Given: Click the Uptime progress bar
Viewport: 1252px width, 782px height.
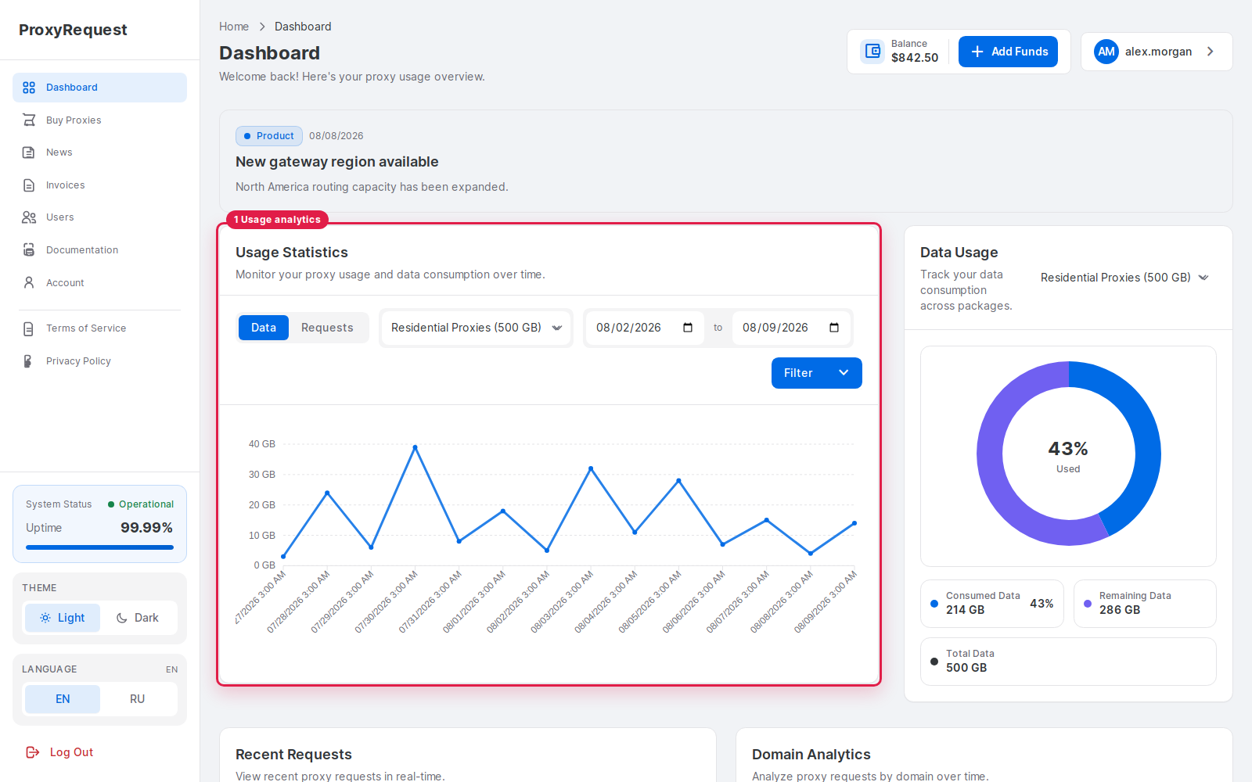Looking at the screenshot, I should tap(99, 547).
